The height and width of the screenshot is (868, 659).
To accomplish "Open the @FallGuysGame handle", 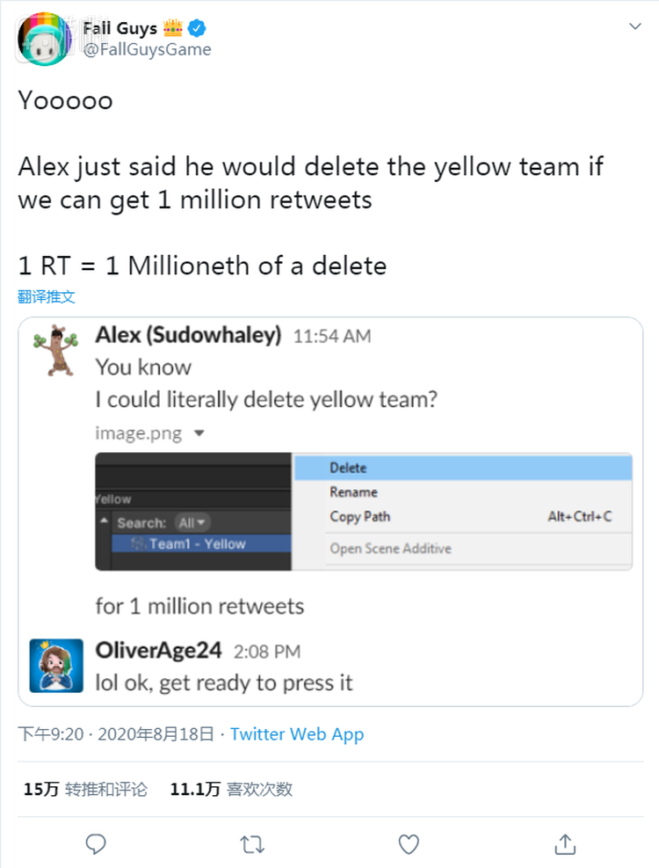I will pyautogui.click(x=147, y=49).
